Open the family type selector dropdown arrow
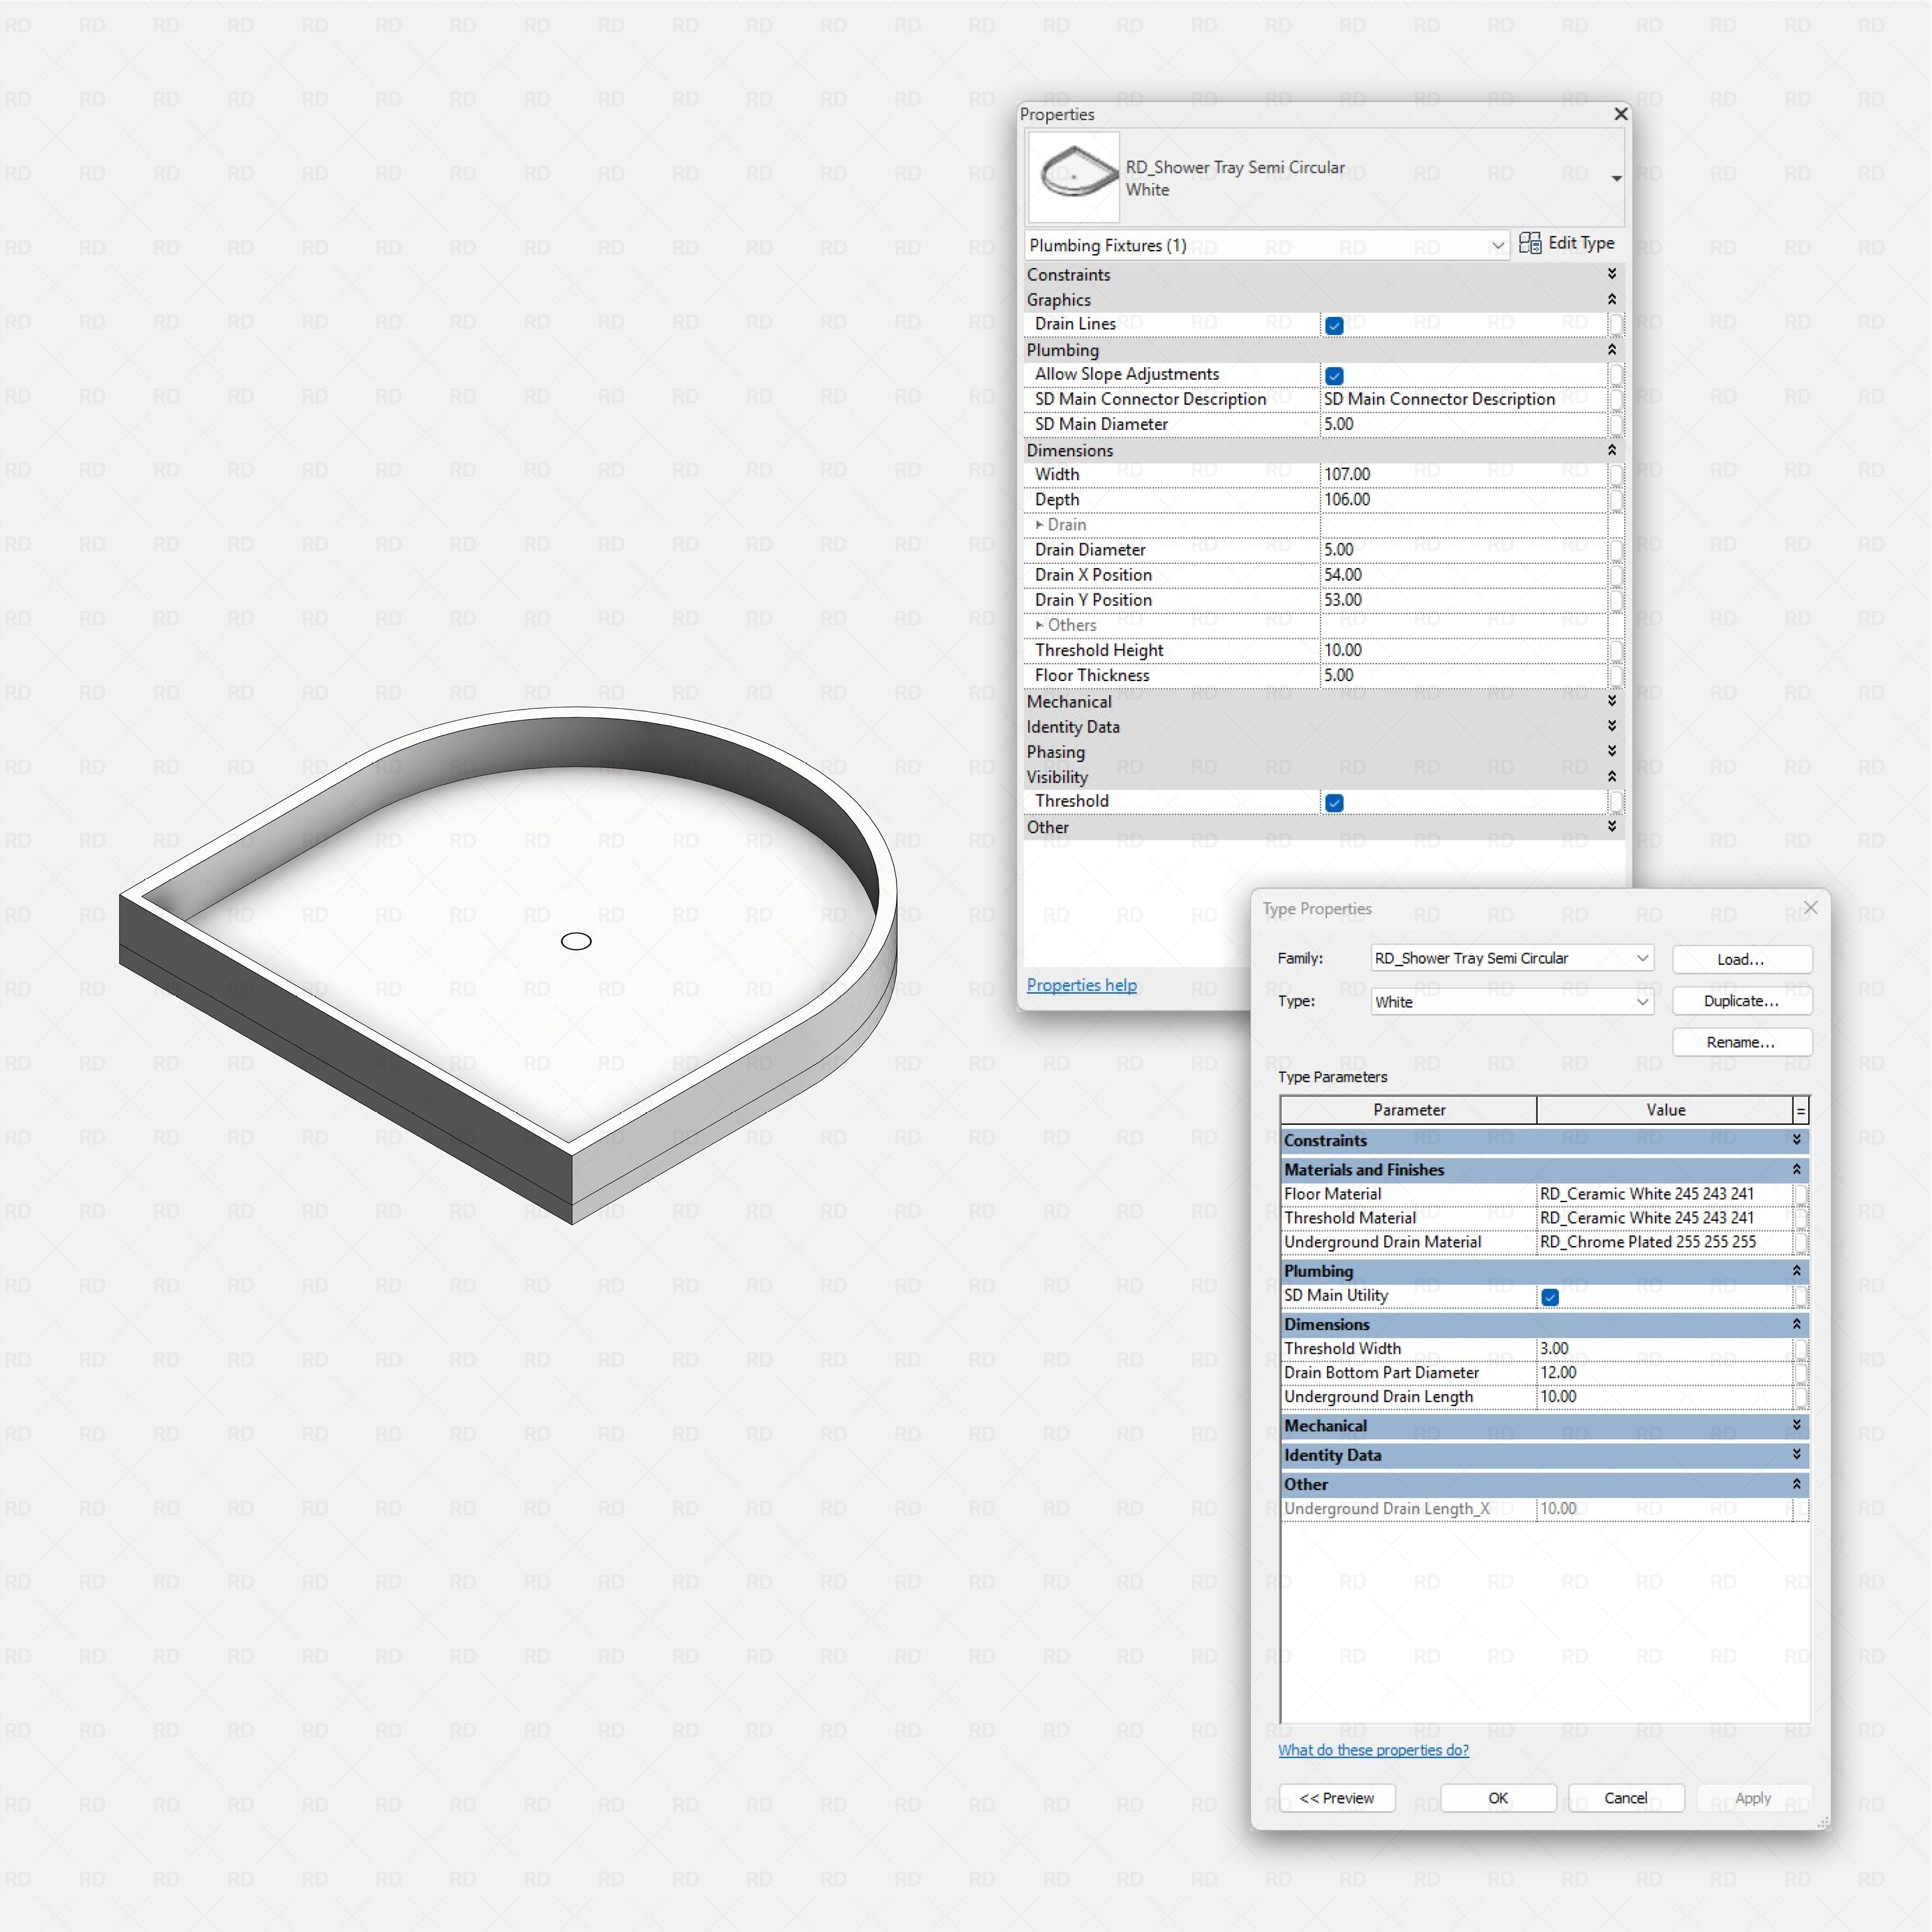The height and width of the screenshot is (1932, 1932). (1616, 178)
